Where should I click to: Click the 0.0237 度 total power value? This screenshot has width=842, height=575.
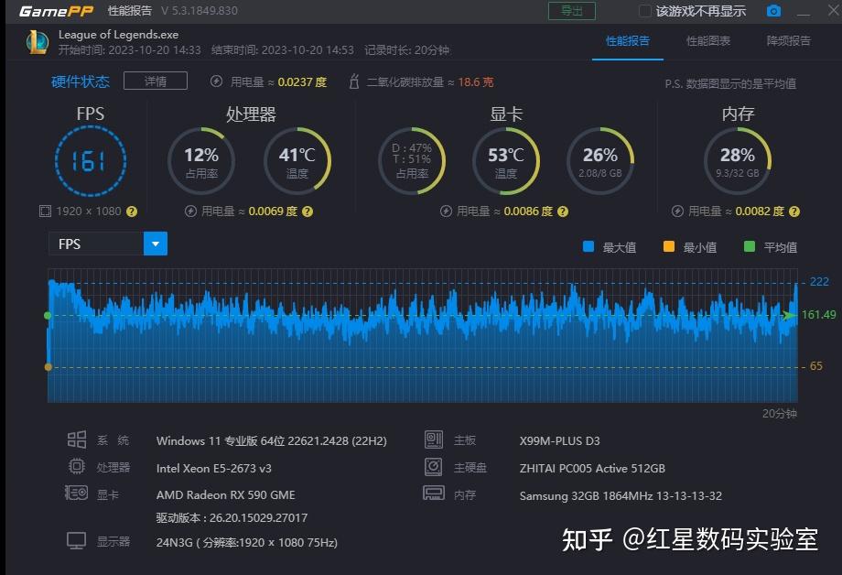tap(302, 81)
